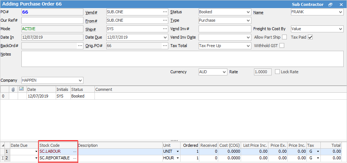Check the Withhold GST box
This screenshot has width=347, height=163.
(x=282, y=46)
